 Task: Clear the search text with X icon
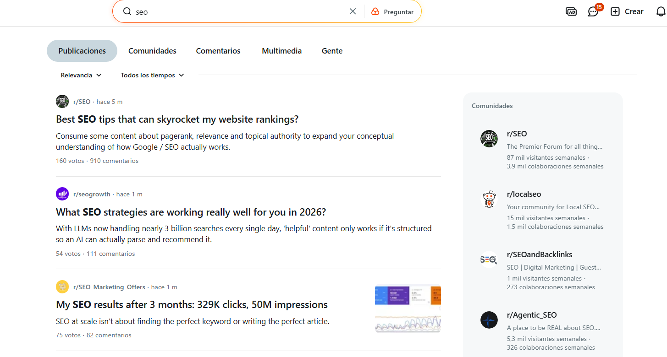click(x=353, y=11)
